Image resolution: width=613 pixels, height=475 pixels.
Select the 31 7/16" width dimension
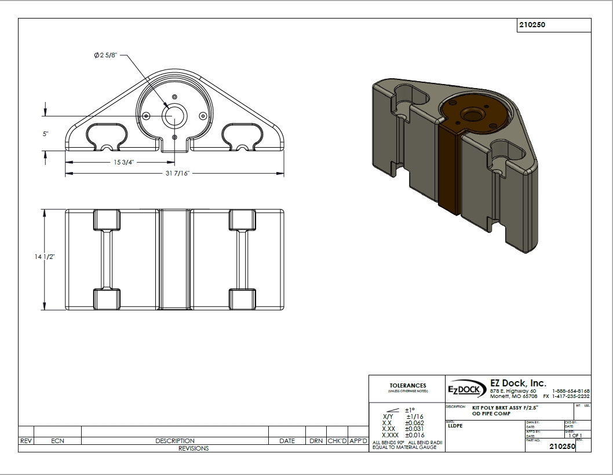point(177,173)
